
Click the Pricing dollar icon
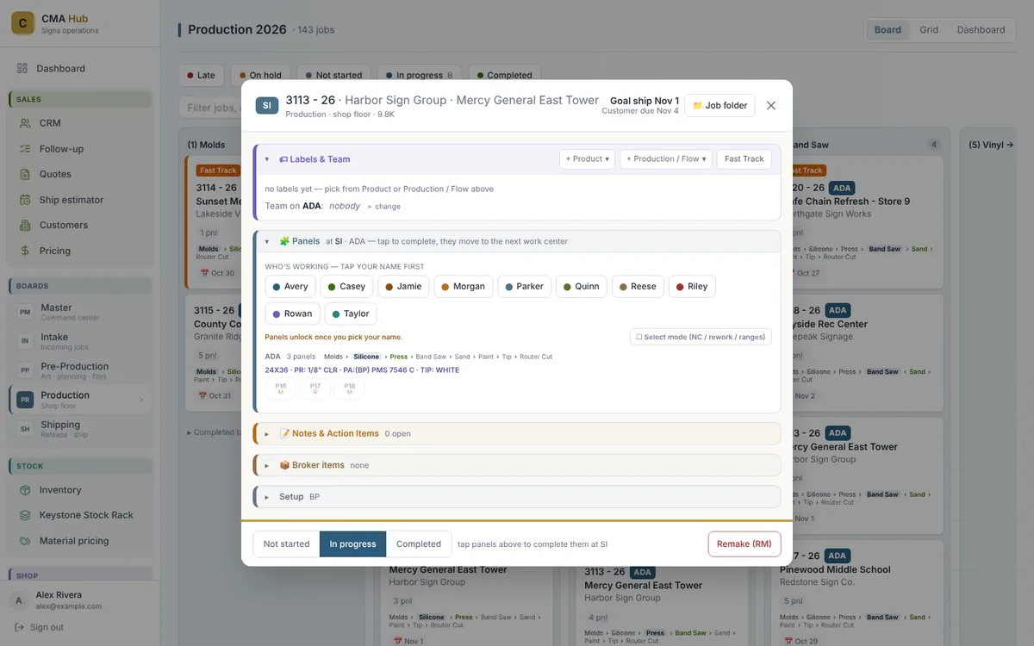coord(25,251)
